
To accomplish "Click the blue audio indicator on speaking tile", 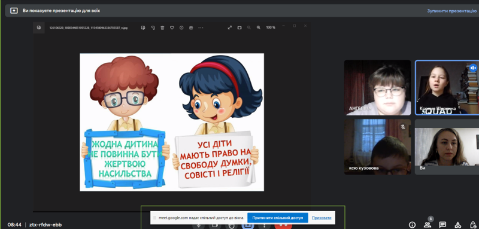I will [x=473, y=68].
